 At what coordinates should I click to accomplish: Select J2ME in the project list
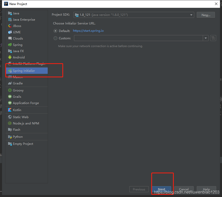tap(27, 32)
